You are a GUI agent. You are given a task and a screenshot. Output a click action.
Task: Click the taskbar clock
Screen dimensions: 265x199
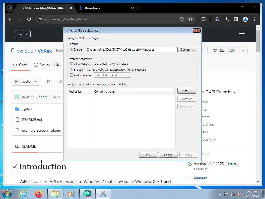pos(252,194)
